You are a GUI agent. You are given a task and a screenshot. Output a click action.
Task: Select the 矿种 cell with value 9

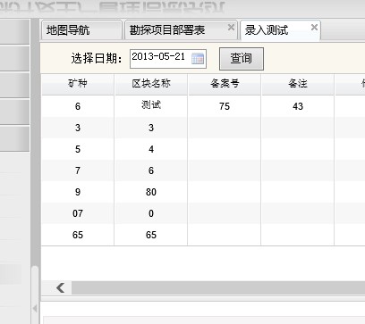(78, 192)
